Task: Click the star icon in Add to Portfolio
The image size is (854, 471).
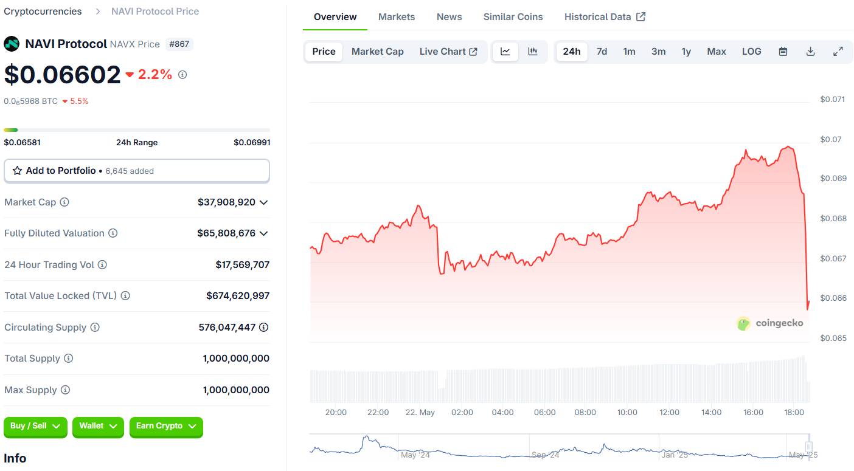Action: tap(18, 171)
